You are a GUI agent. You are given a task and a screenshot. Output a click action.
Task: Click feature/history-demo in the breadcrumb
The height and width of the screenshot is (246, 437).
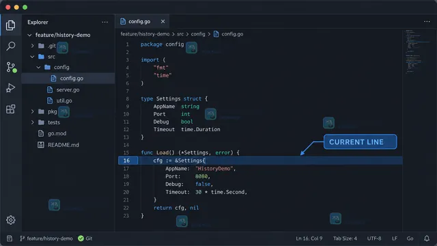coord(145,34)
